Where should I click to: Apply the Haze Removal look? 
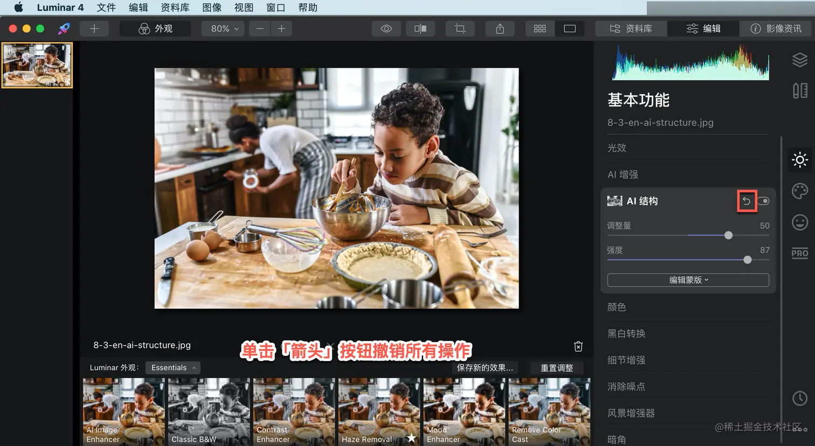(x=379, y=412)
